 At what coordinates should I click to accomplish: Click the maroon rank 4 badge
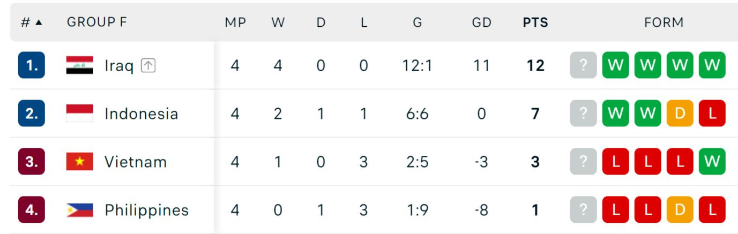click(32, 210)
